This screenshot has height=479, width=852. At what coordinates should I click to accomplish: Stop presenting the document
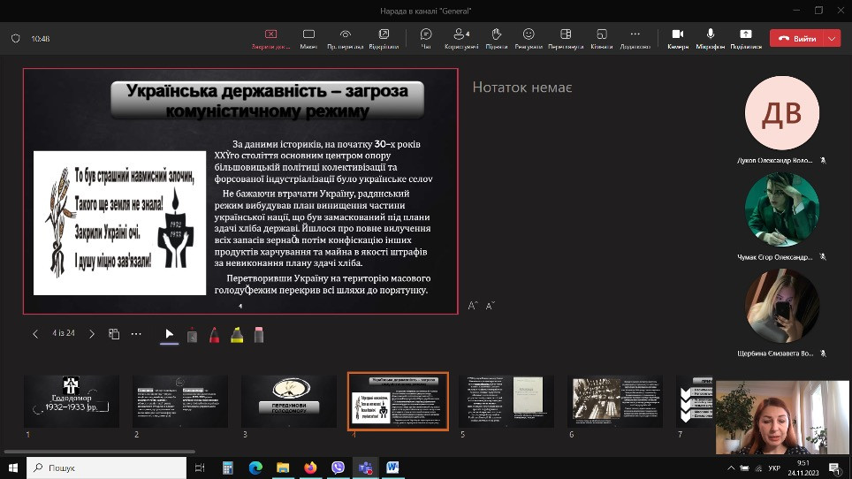point(270,37)
